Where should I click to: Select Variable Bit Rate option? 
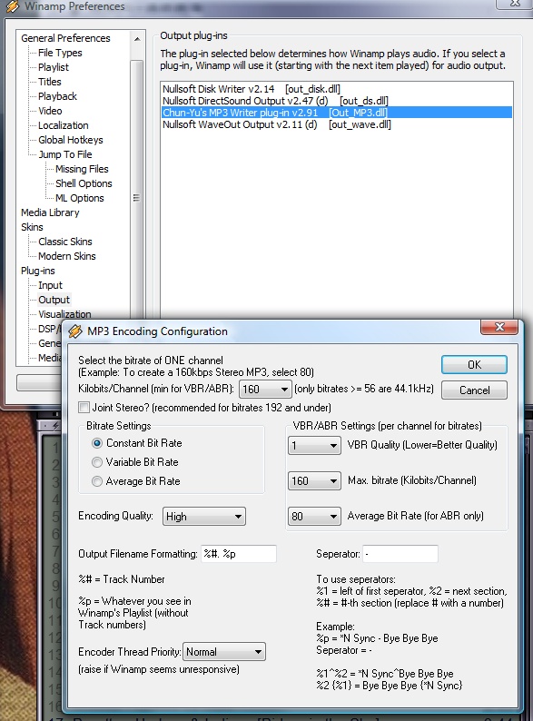click(x=97, y=462)
